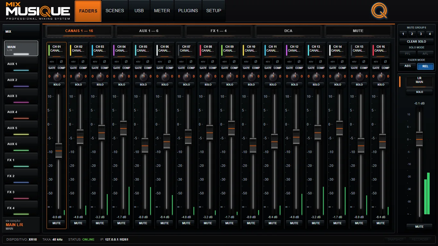Viewport: 438px width, 246px height.
Task: Click the master level -0.1 dB
Action: pos(419,103)
